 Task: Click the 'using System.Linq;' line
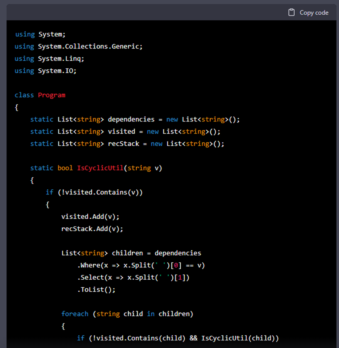coord(49,59)
